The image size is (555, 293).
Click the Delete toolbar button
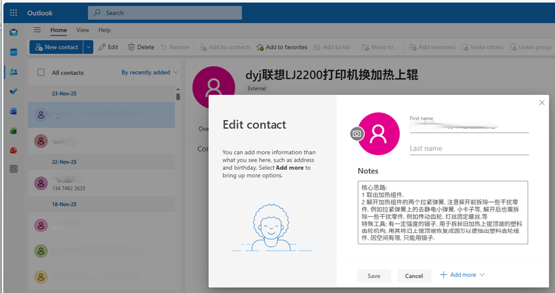[141, 47]
